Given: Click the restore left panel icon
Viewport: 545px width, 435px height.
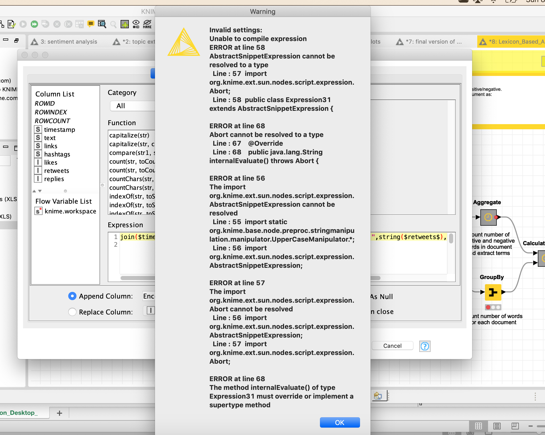Looking at the screenshot, I should click(x=16, y=40).
